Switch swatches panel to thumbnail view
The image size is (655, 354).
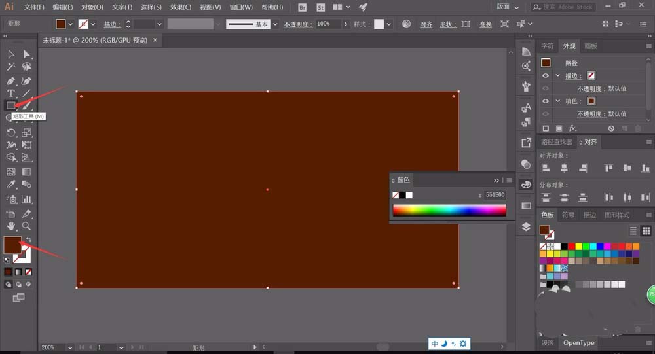pos(646,231)
